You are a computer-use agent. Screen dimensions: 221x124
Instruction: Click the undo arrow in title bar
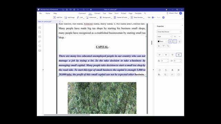(x=84, y=10)
